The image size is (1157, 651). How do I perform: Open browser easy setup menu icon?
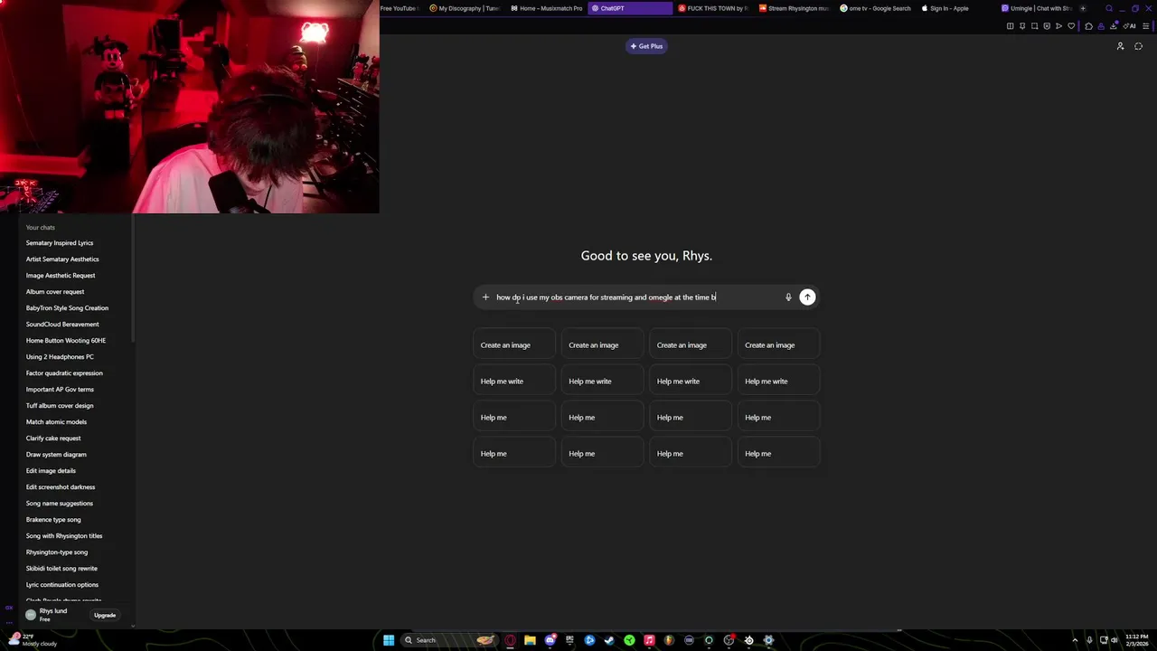(1146, 26)
